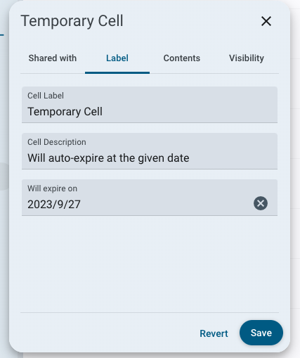Click the 'Will expire on' caption
The width and height of the screenshot is (300, 358).
click(52, 188)
